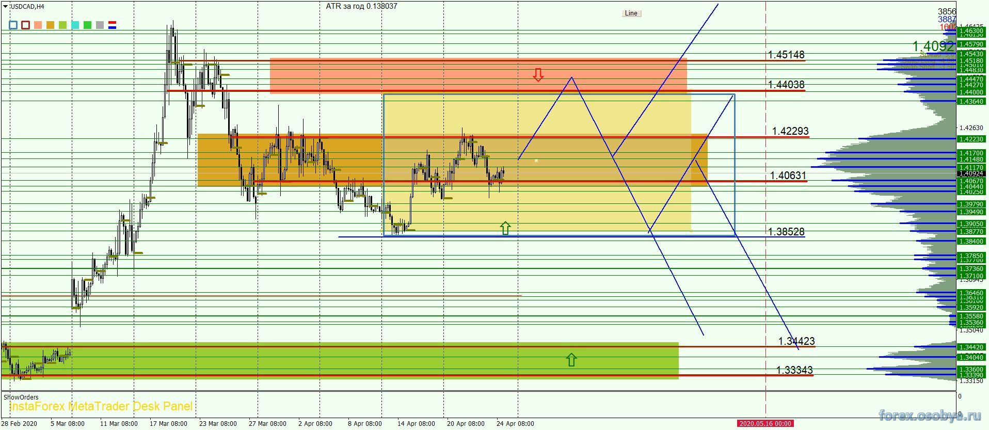Click the 1.33600 price axis label

click(971, 370)
